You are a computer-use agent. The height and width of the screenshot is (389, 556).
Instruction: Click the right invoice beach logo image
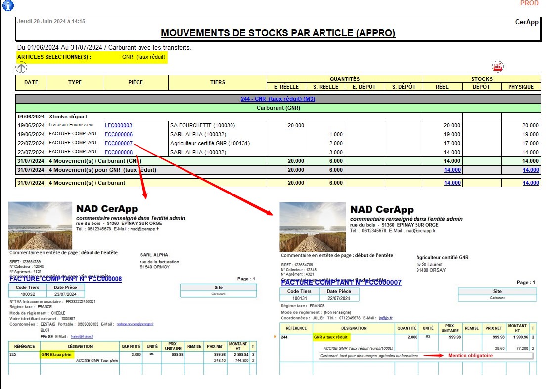[x=311, y=227]
